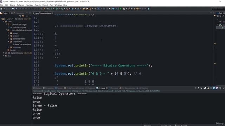This screenshot has height=126, width=225.
Task: Expand the arrays package node
Action: (x=8, y=33)
